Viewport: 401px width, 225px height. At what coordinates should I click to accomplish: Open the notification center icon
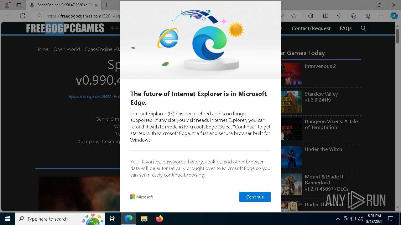391,219
